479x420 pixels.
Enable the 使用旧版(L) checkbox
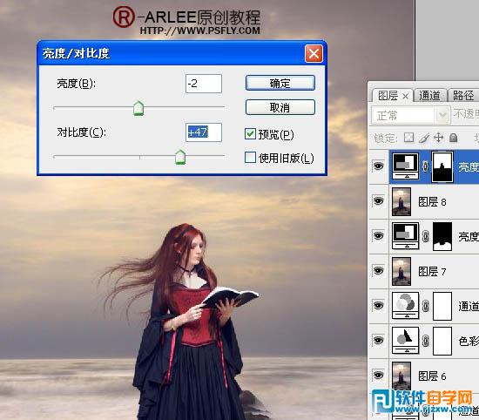pos(250,158)
